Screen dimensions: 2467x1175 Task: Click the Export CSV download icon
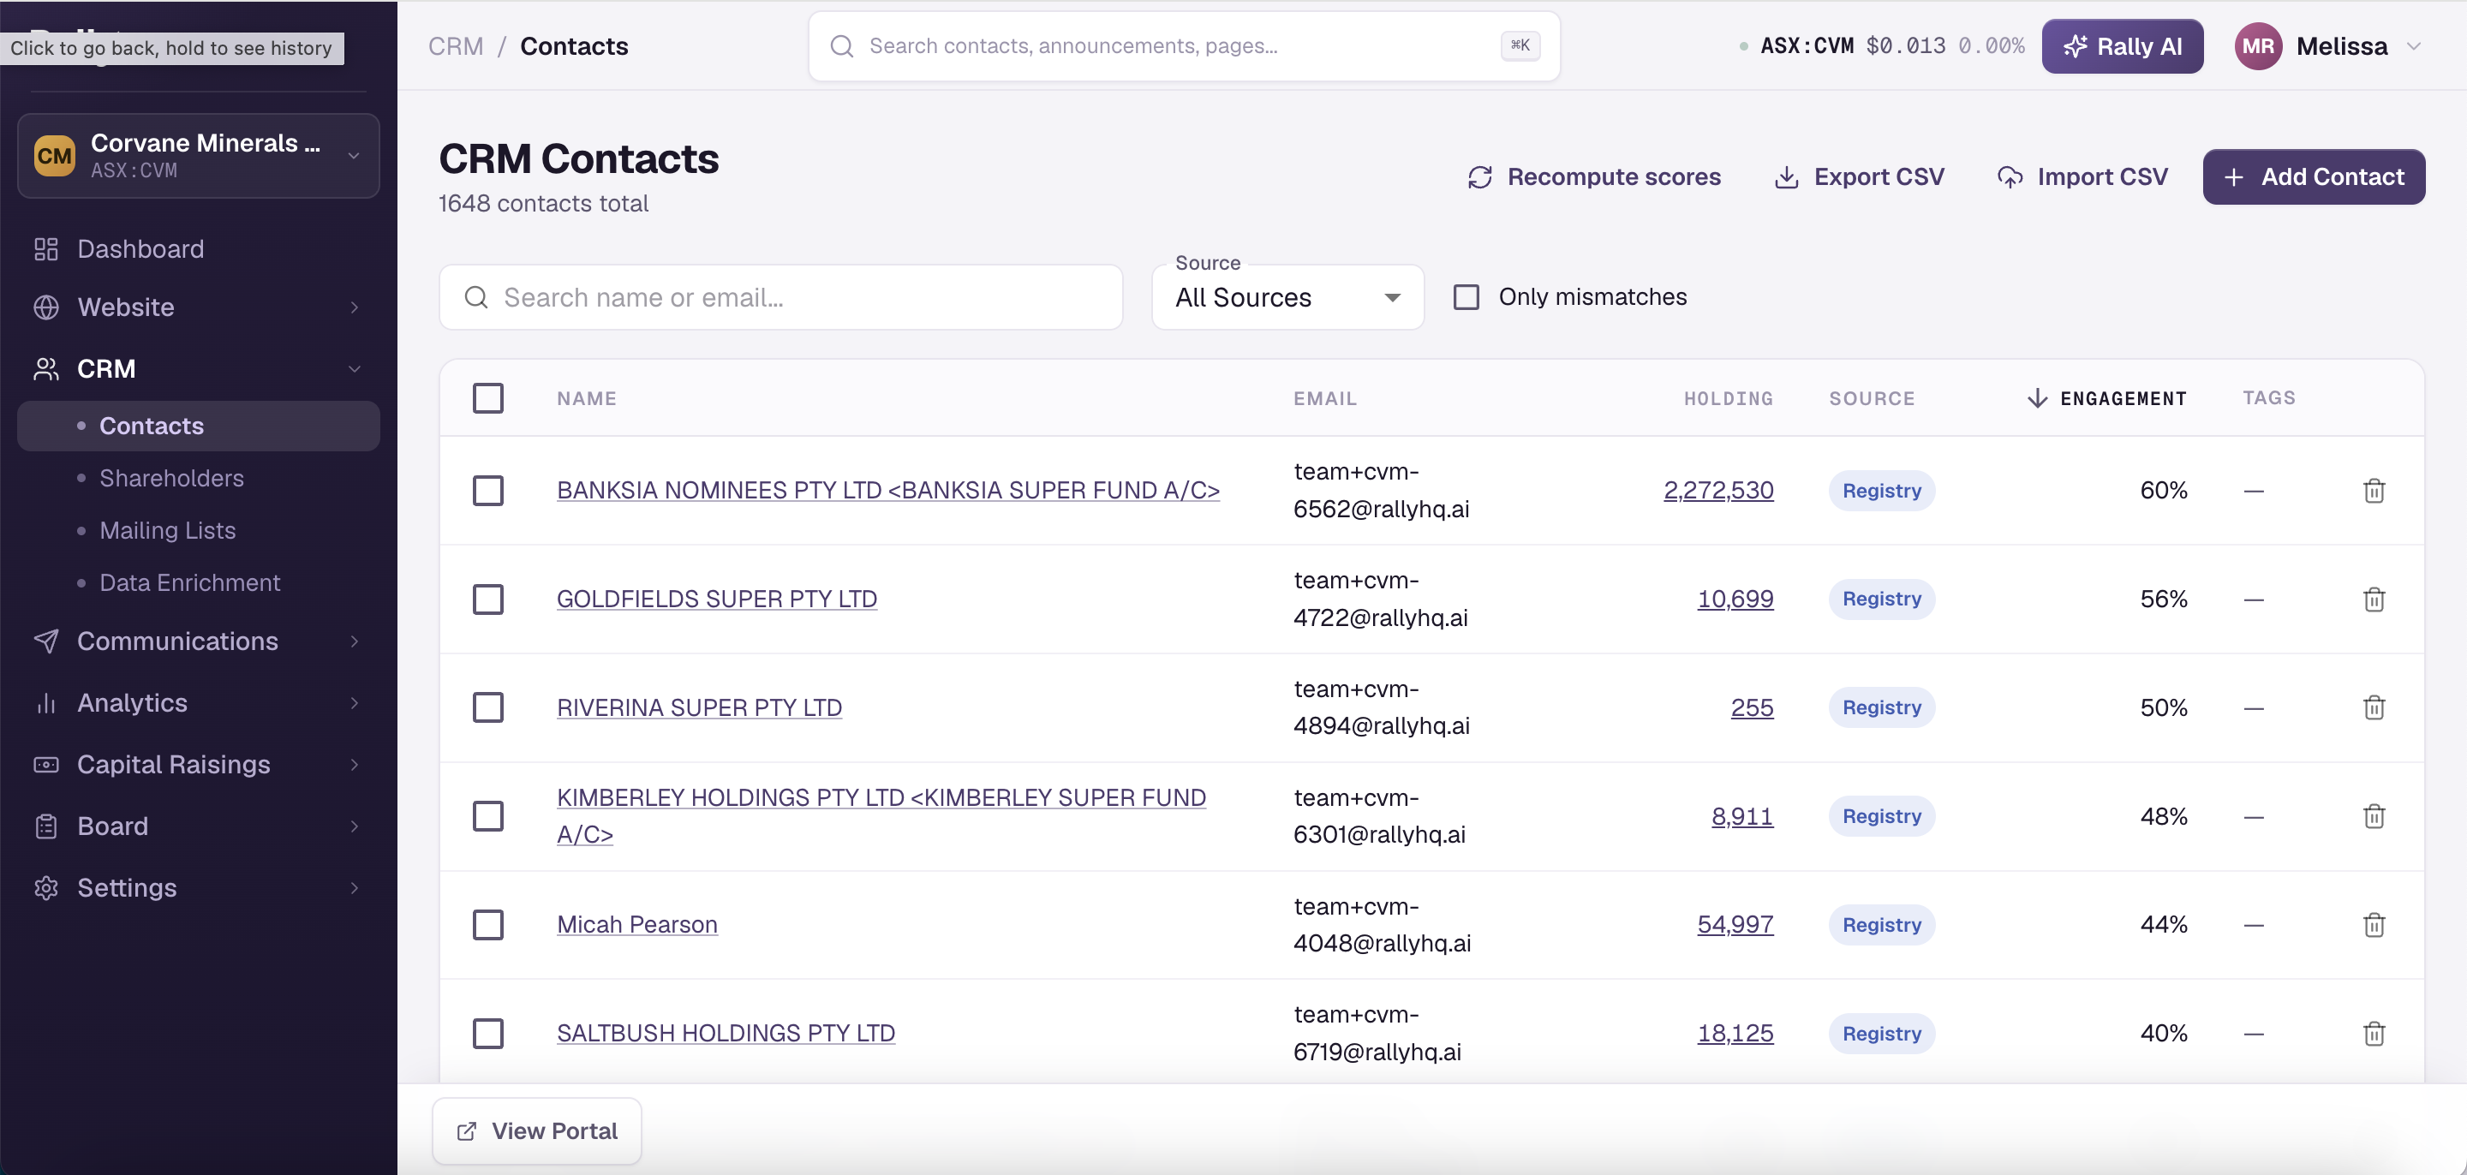point(1786,177)
